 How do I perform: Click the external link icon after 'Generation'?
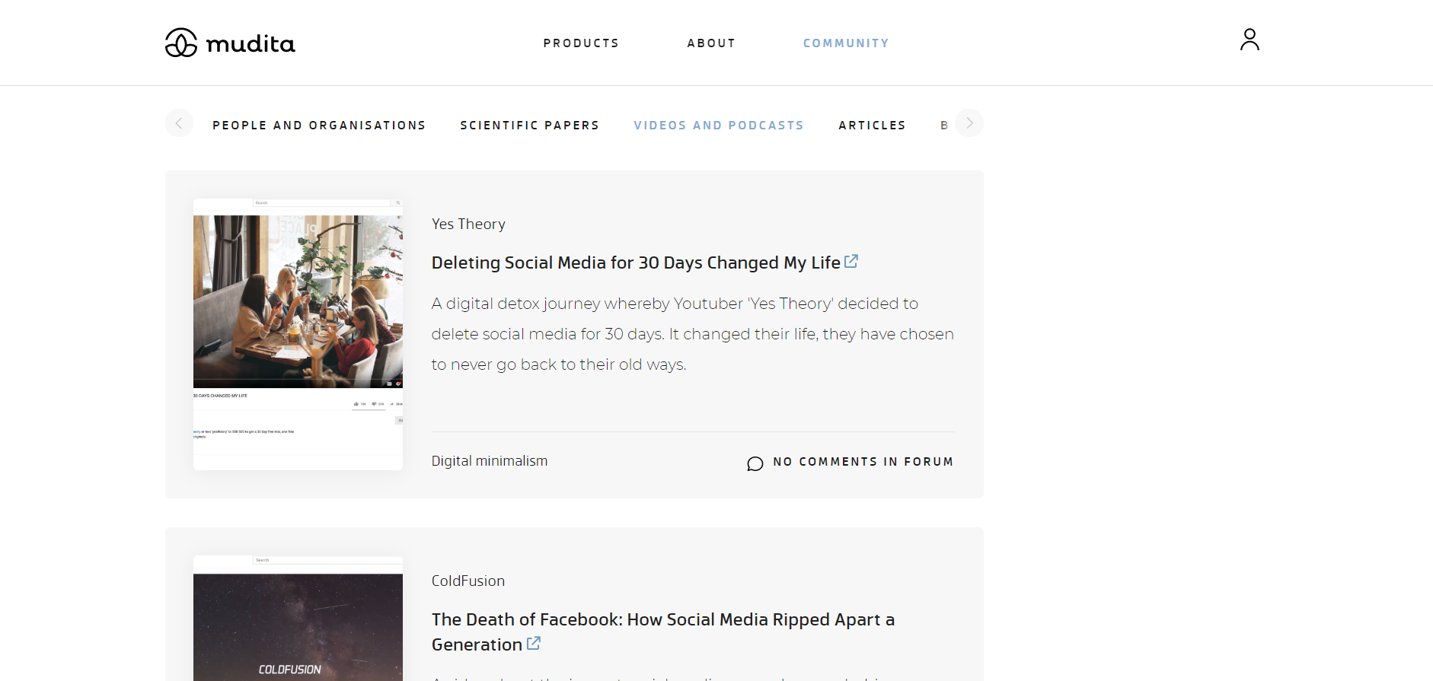coord(534,643)
